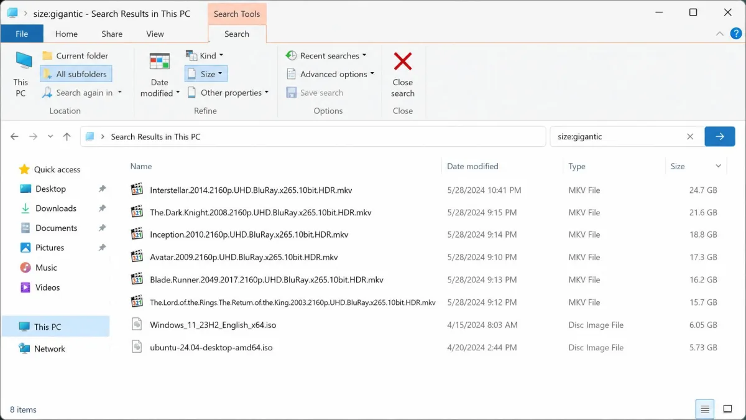Open the File menu tab

coord(22,34)
